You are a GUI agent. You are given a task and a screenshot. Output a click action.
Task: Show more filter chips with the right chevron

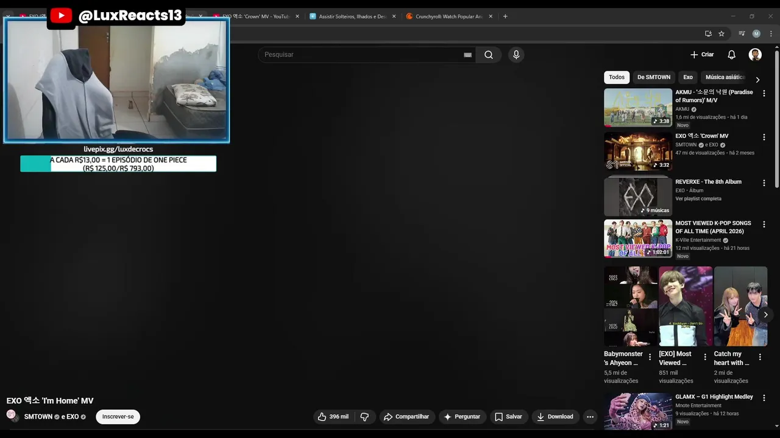pos(757,80)
